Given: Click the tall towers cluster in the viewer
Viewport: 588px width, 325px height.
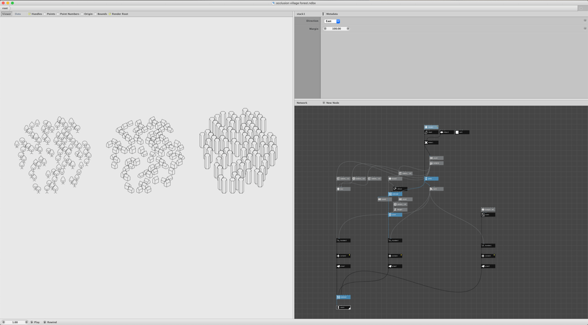Looking at the screenshot, I should click(239, 151).
